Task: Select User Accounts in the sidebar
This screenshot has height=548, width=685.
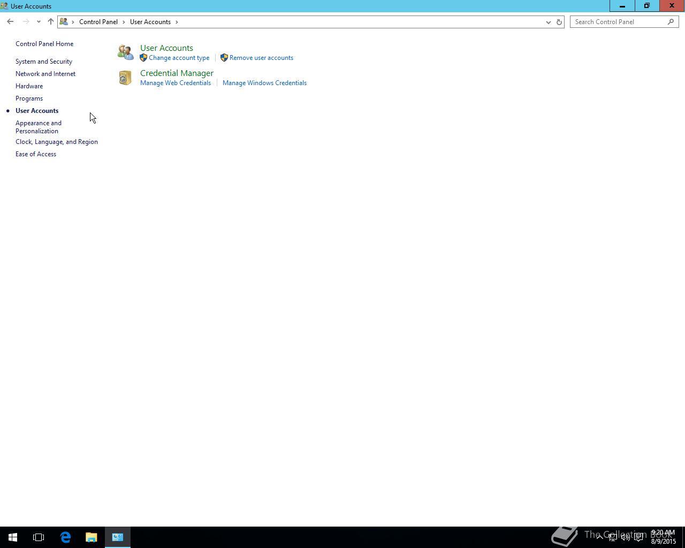Action: coord(37,111)
